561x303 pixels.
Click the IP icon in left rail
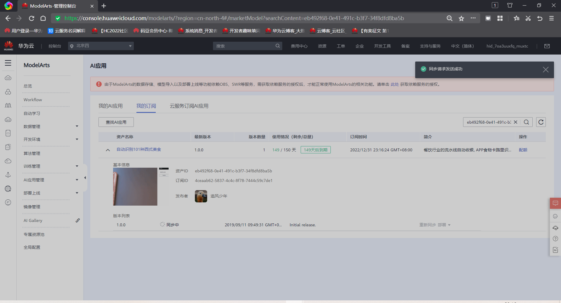coord(8,202)
